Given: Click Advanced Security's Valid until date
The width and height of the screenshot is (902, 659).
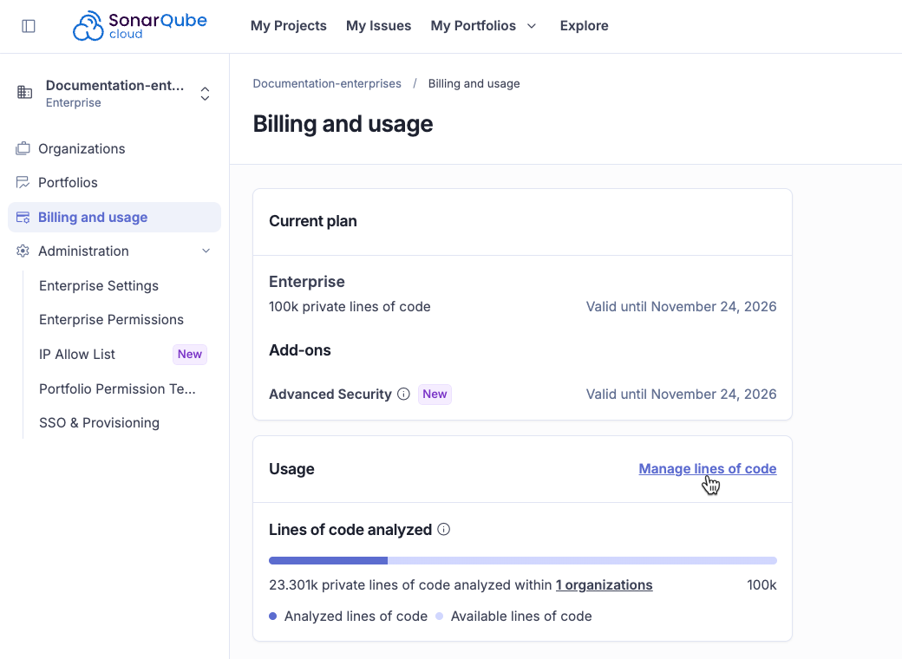Looking at the screenshot, I should [681, 394].
